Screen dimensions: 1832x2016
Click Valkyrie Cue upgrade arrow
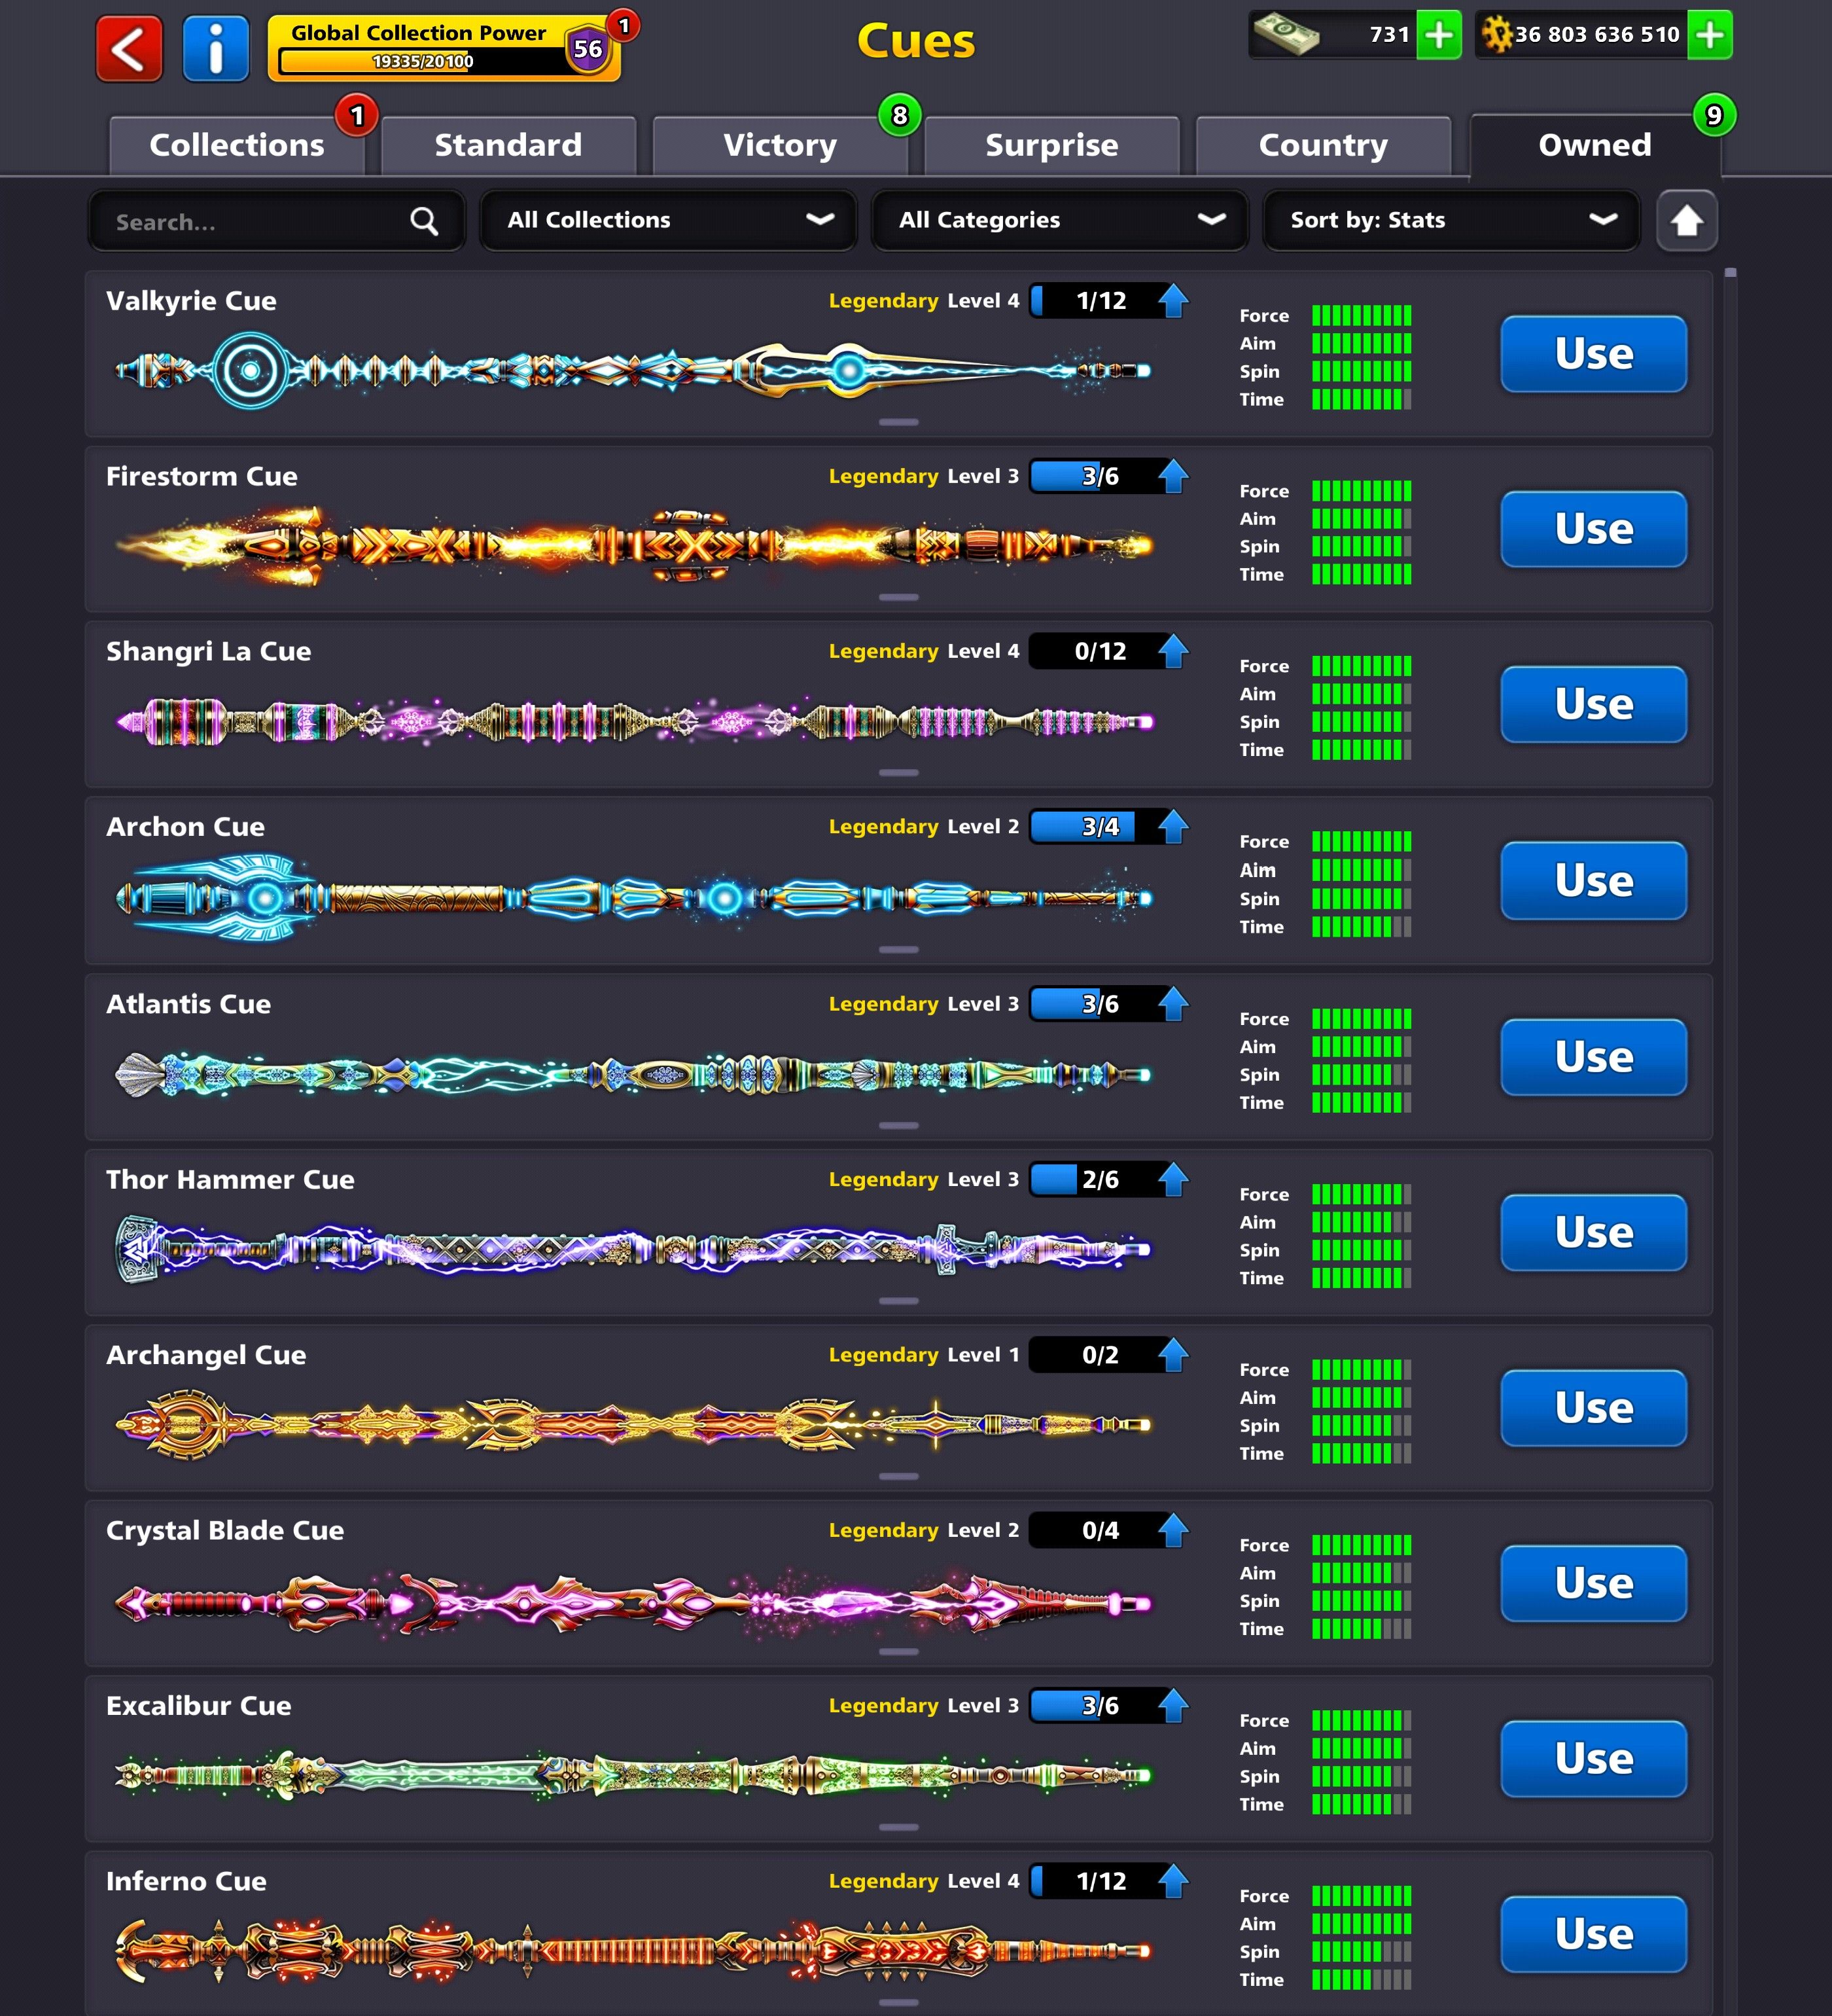point(1173,300)
